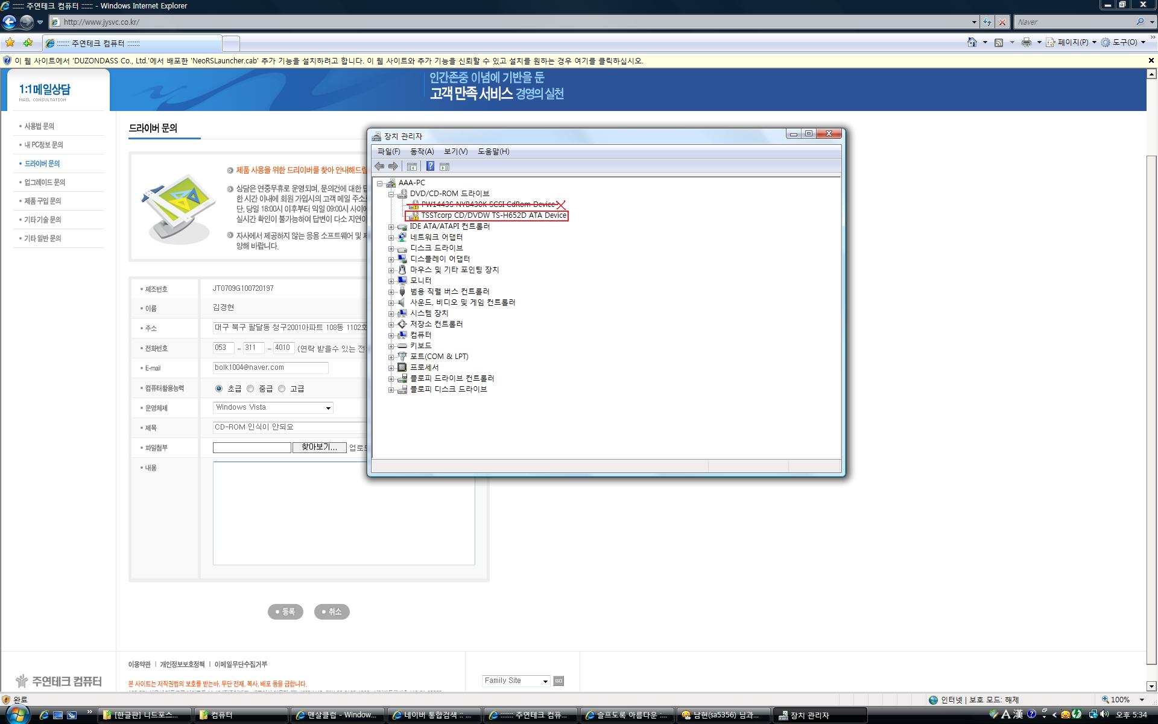
Task: Toggle console tree pane toolbar icon
Action: pyautogui.click(x=412, y=167)
